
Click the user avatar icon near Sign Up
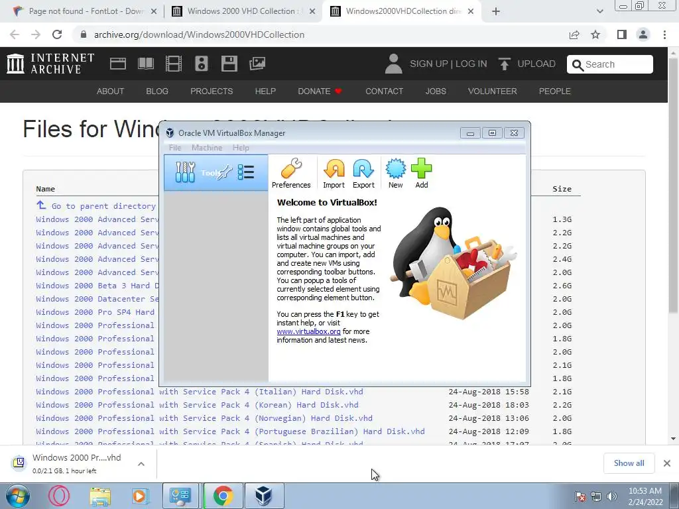coord(394,64)
